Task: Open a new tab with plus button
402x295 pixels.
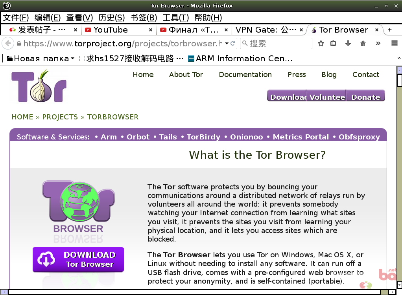Action: 390,30
